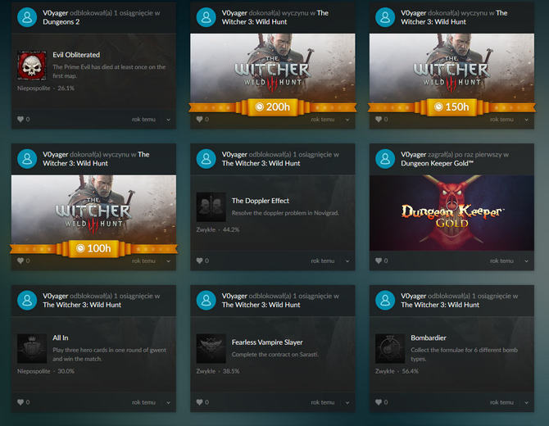Click 'rok temu' timestamp on Evil Obliterated card

tap(143, 120)
